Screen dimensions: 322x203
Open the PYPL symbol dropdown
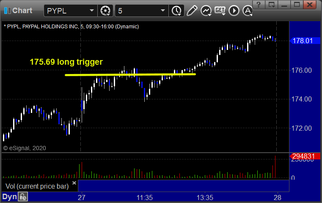[x=92, y=11]
